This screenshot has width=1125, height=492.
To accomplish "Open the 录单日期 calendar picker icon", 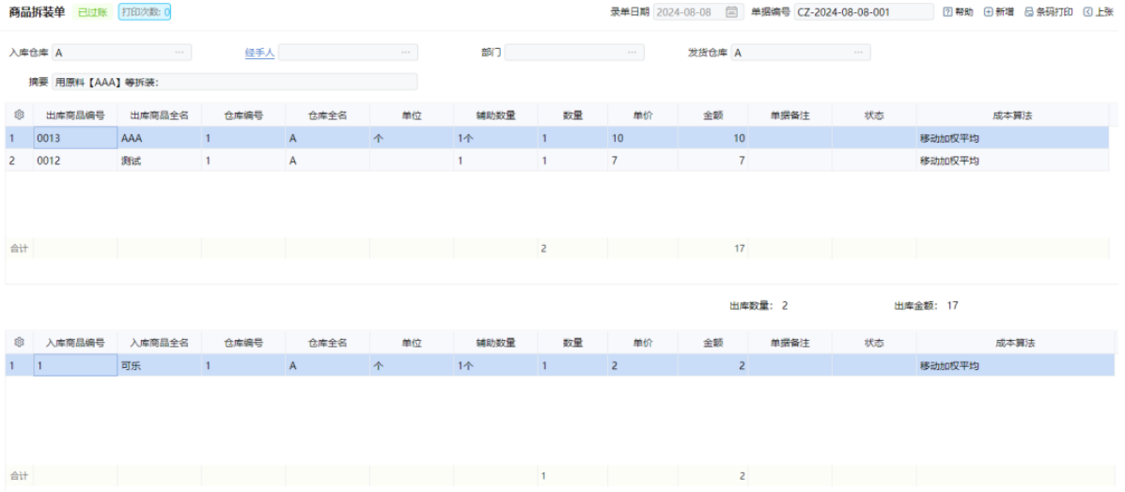I will click(x=731, y=12).
